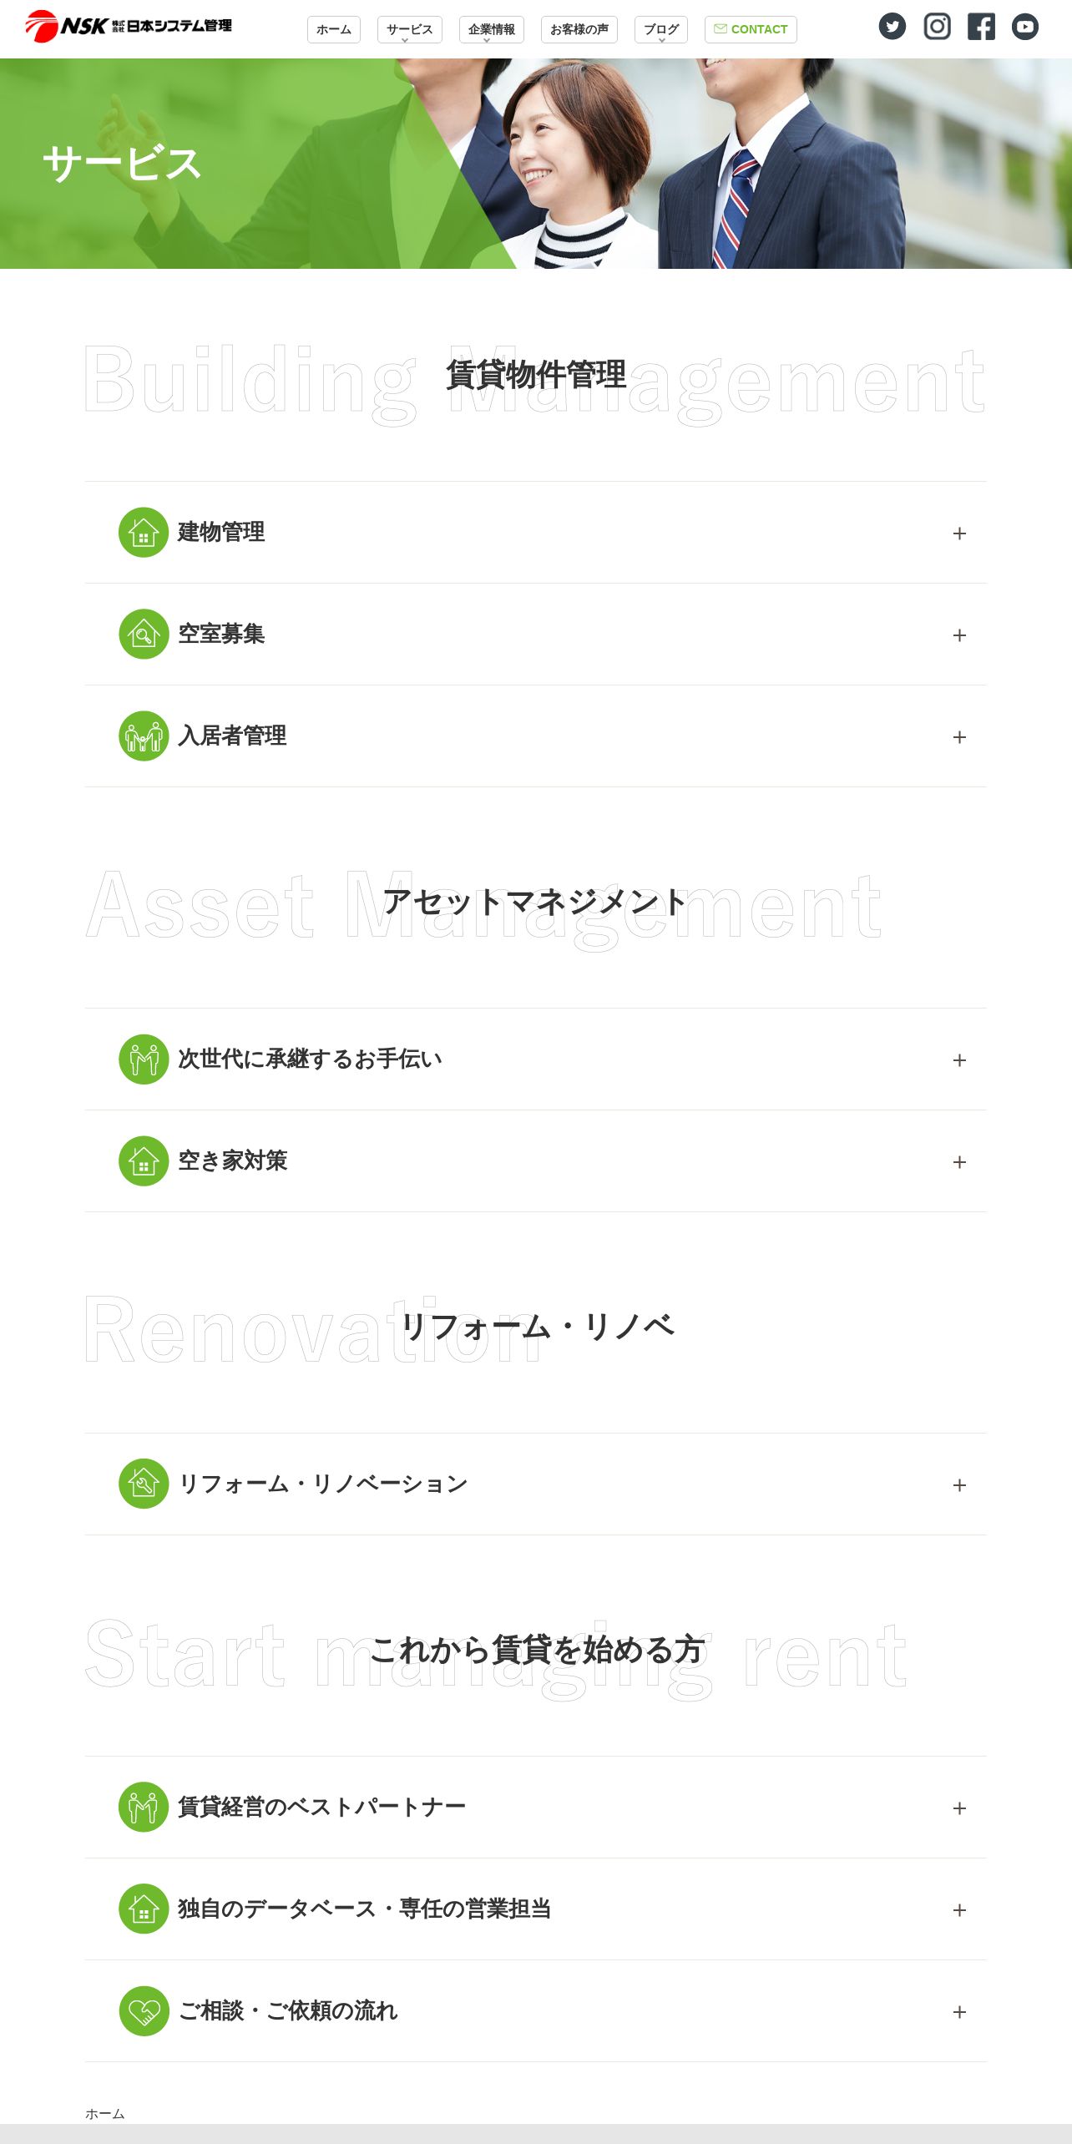Screen dimensions: 1072x2144
Task: Select the お客様の声 menu item
Action: 579,29
